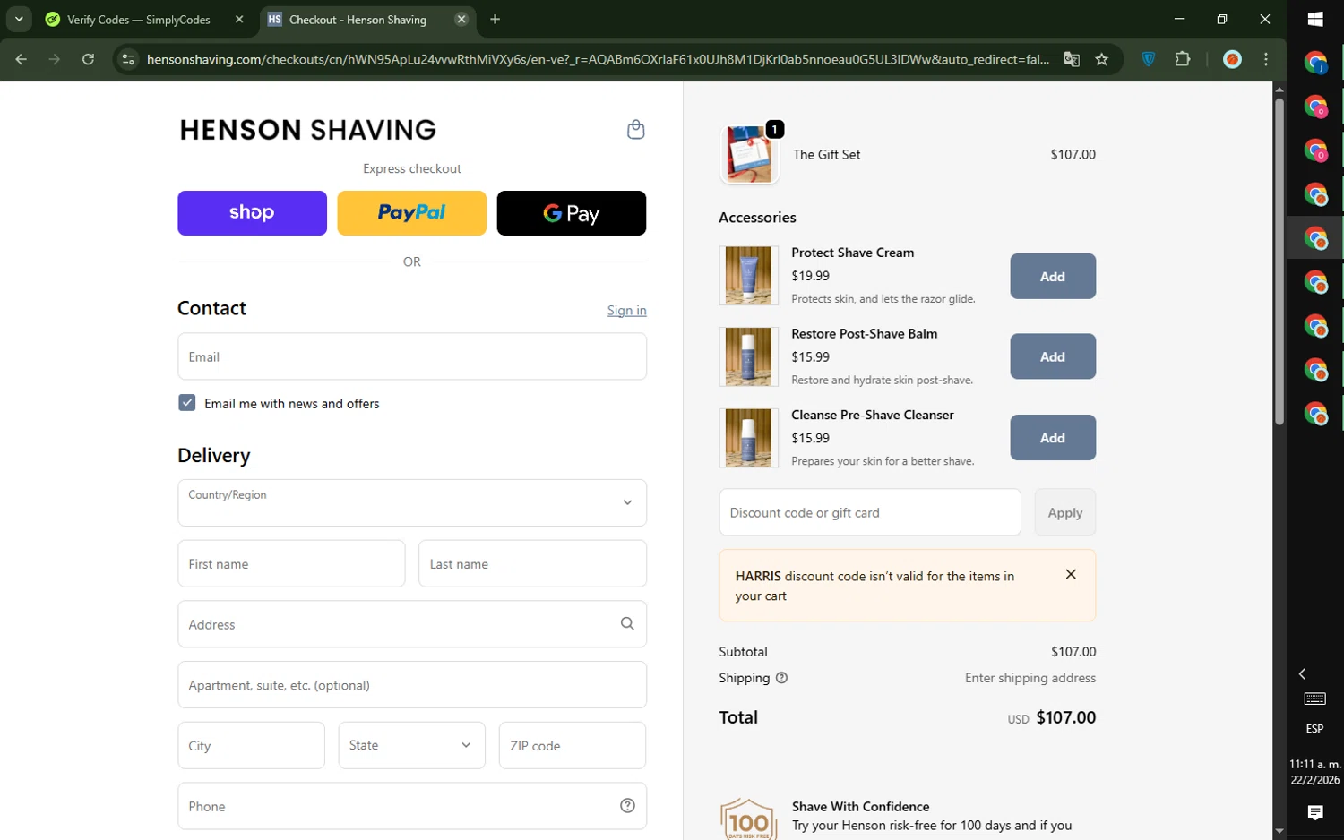Open a new browser tab
Screen dimensions: 1344x840
(x=495, y=19)
